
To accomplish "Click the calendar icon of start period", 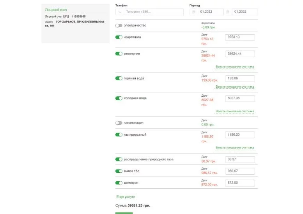I will point(194,12).
